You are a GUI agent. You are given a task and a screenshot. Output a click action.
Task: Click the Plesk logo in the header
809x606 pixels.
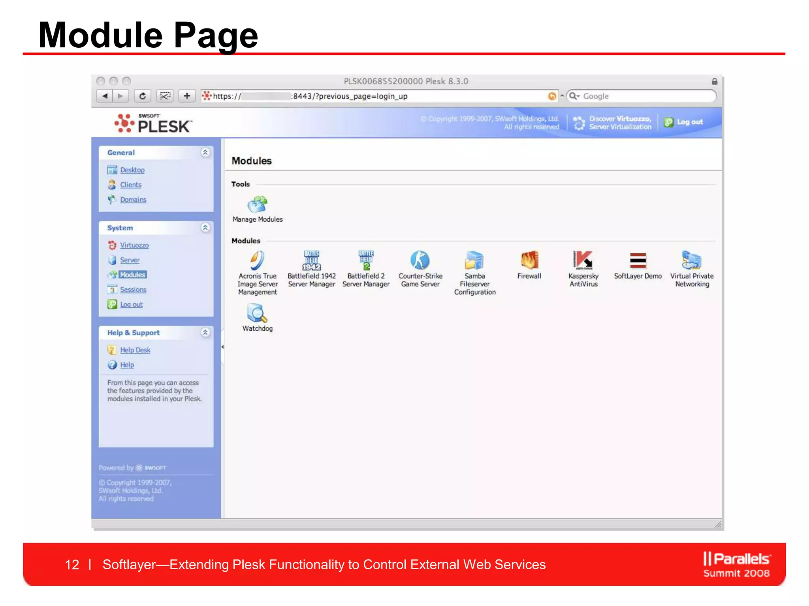(153, 123)
